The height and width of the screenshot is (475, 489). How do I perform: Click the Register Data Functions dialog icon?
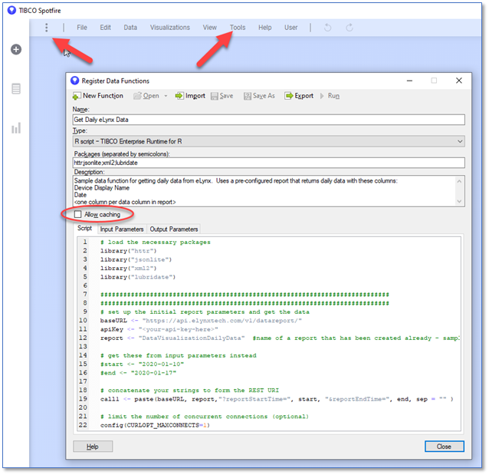(75, 81)
